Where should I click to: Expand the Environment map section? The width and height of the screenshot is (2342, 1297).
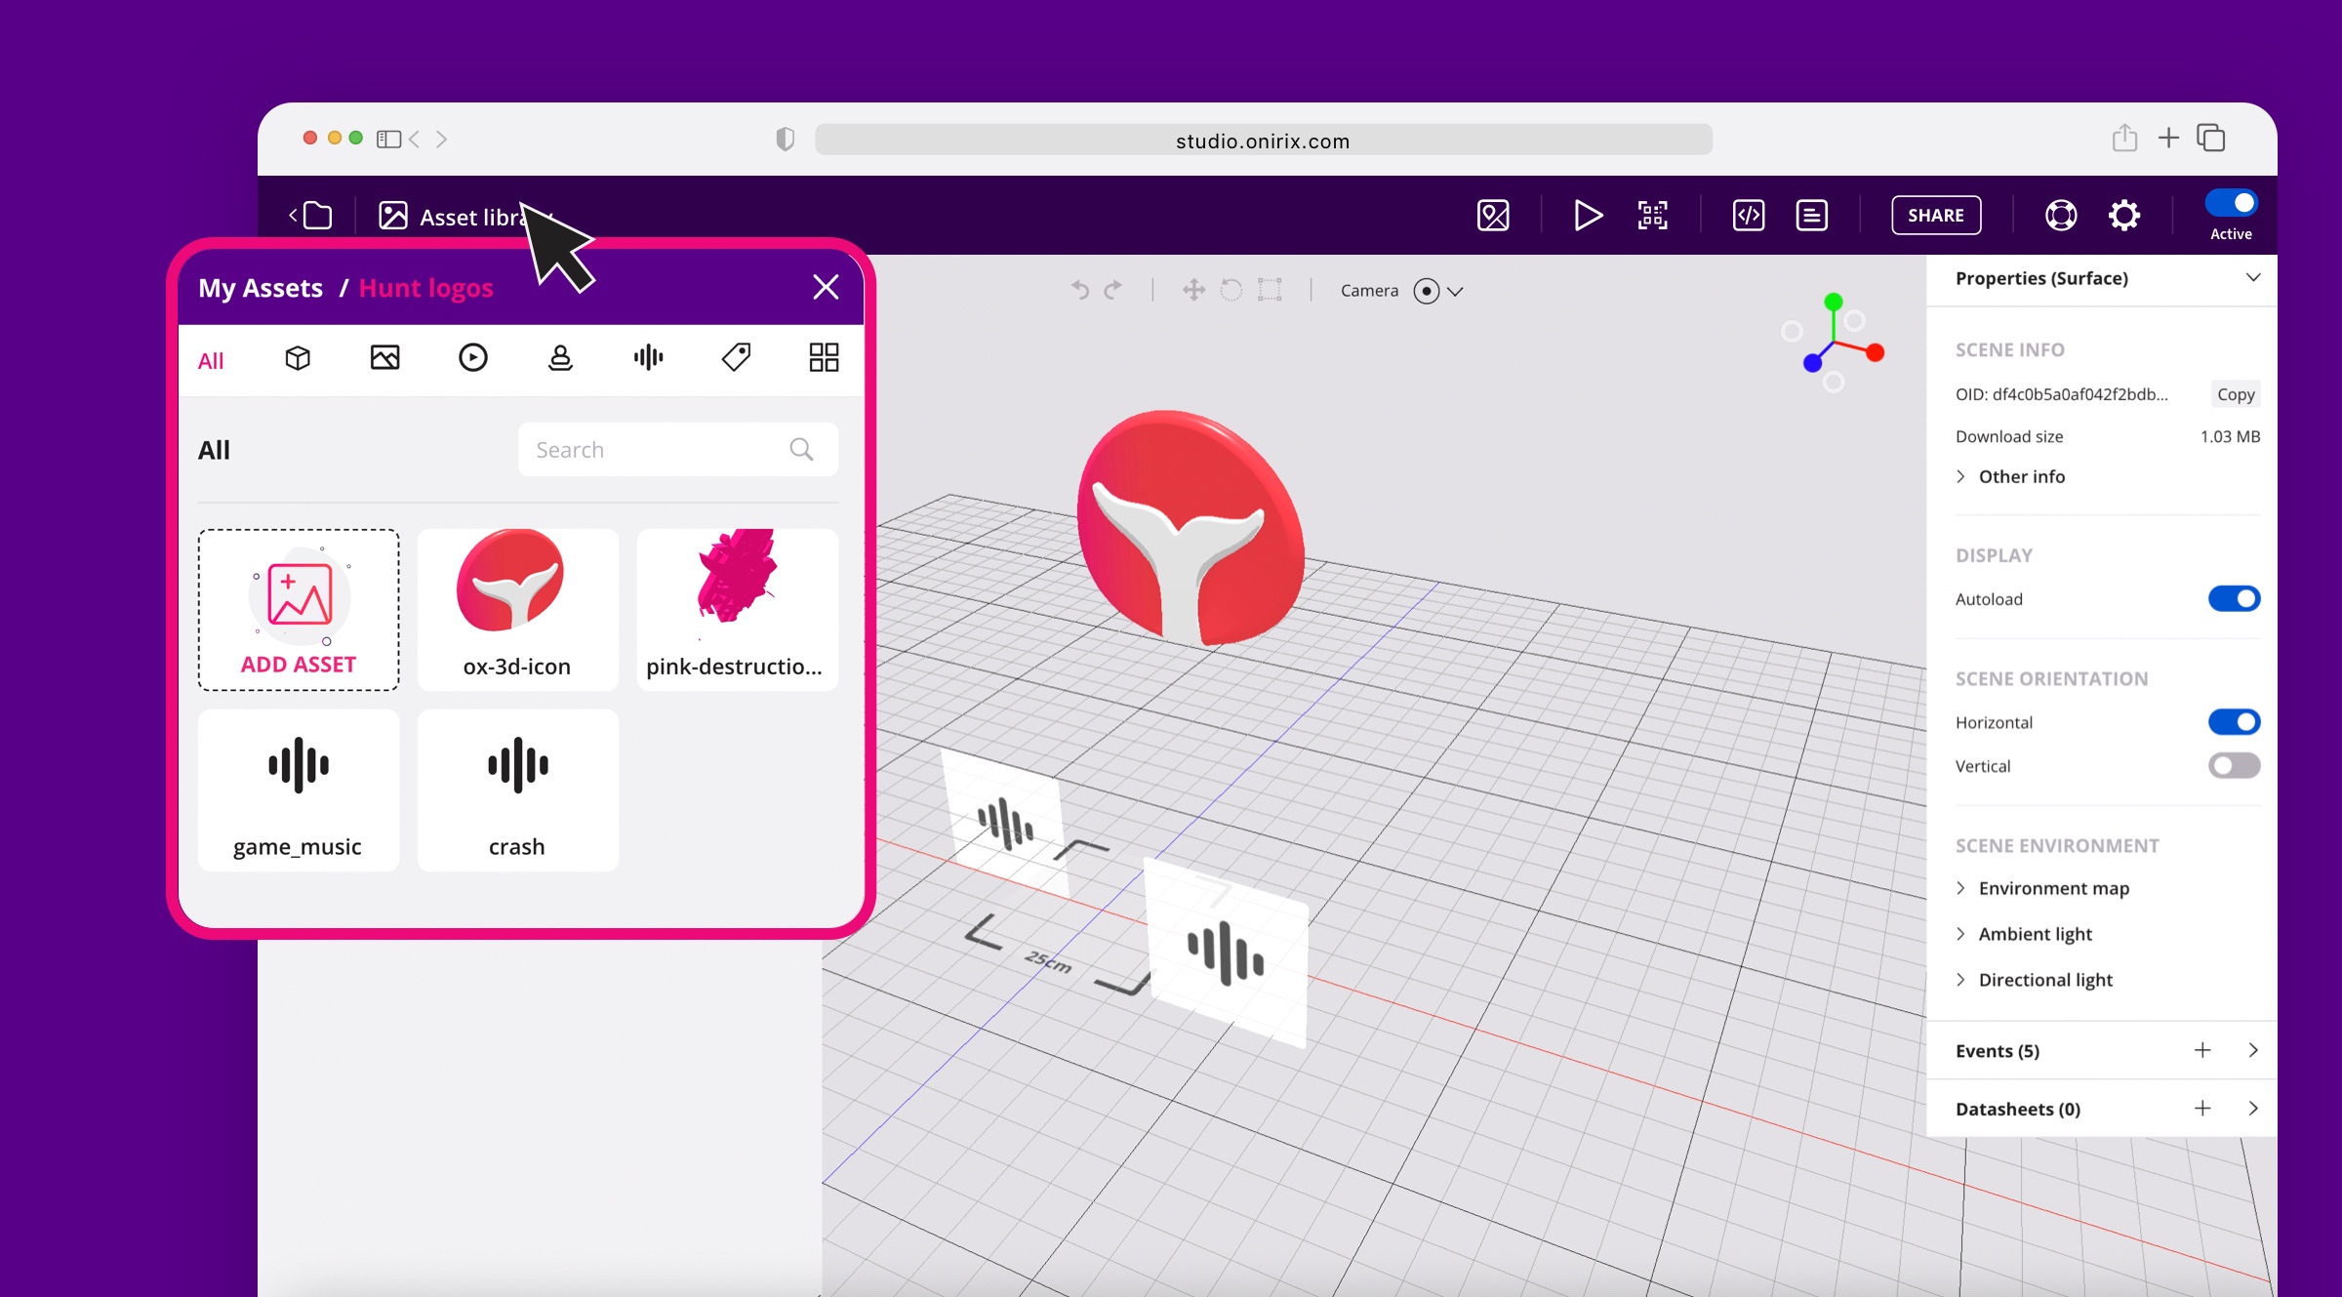tap(2053, 888)
